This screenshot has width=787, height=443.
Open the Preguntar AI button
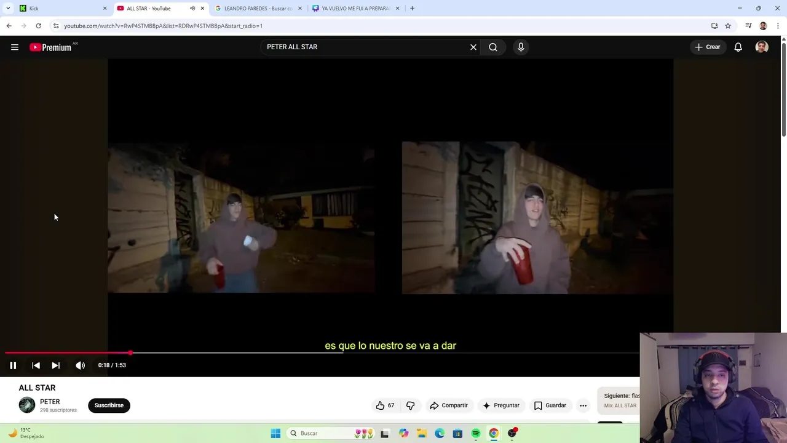tap(501, 405)
